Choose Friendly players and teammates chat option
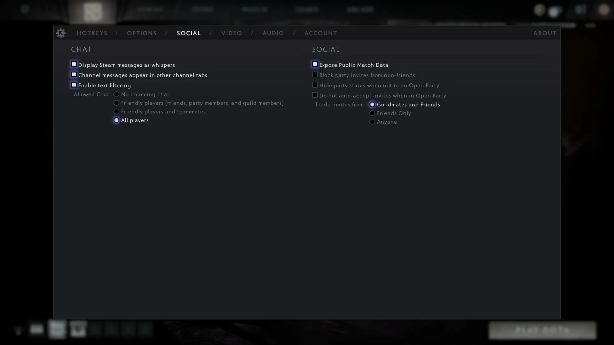The image size is (614, 345). [116, 112]
